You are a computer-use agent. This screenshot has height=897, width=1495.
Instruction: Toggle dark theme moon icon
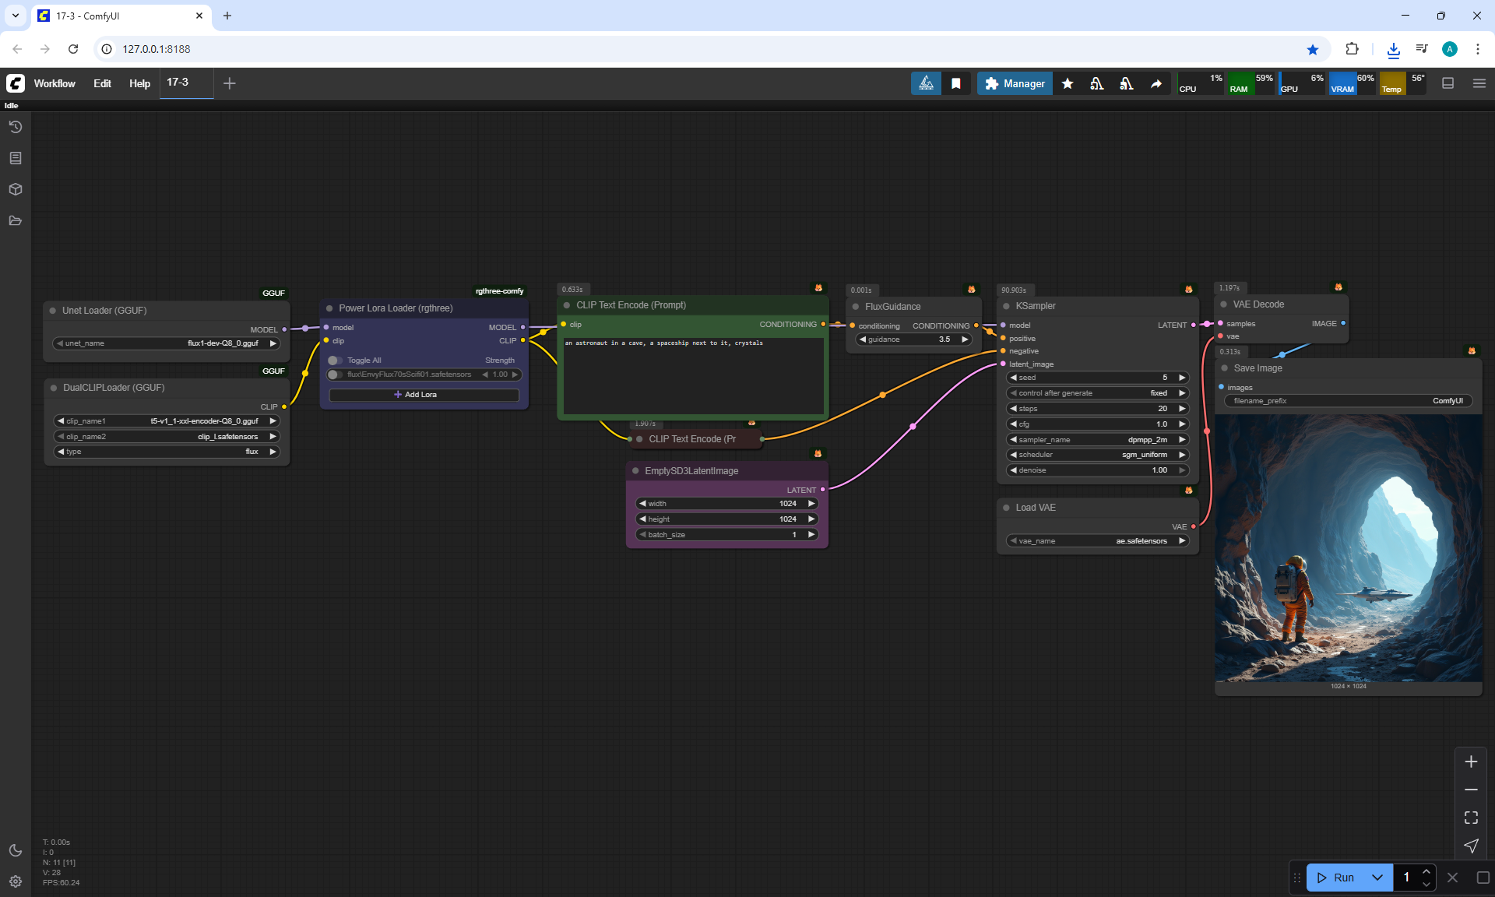tap(16, 850)
